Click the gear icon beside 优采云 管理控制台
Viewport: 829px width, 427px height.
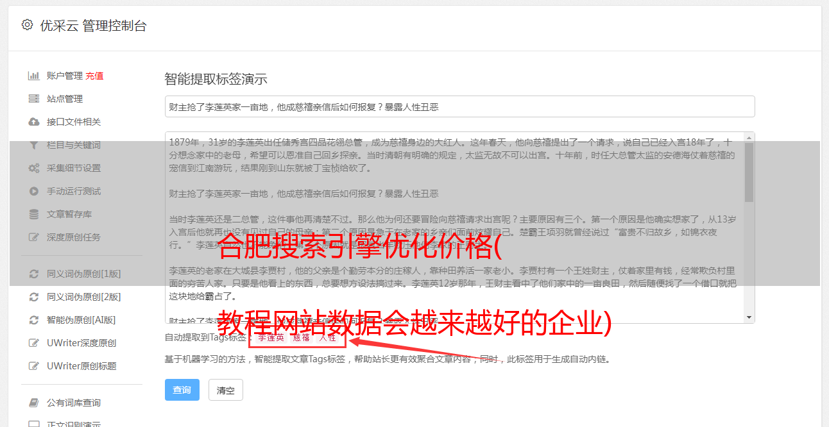pyautogui.click(x=27, y=25)
